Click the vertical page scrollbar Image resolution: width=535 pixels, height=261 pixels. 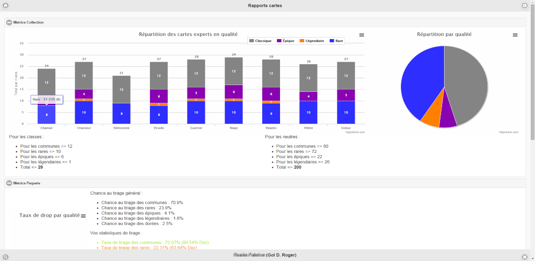(532, 72)
